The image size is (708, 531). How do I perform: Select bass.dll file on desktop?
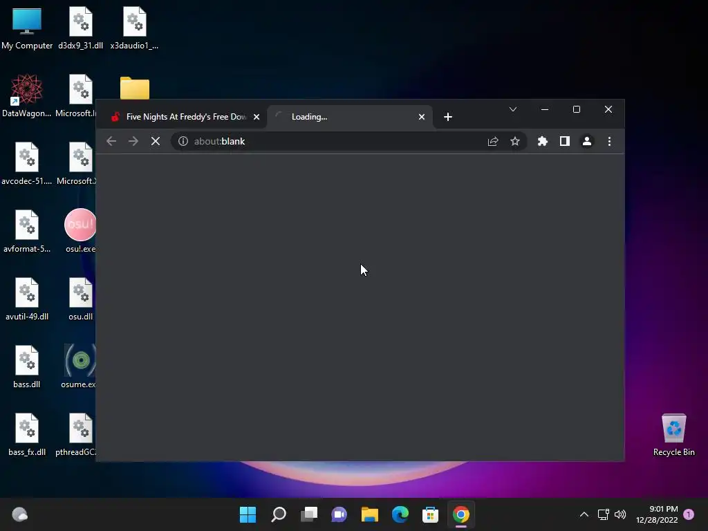point(27,367)
